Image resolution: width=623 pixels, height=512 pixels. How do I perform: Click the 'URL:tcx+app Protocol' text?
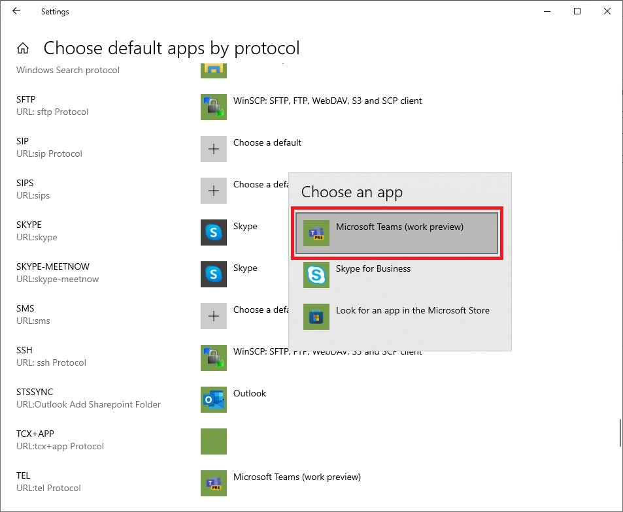click(60, 447)
